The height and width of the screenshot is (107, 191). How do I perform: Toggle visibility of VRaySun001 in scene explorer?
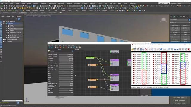[x=7, y=36]
